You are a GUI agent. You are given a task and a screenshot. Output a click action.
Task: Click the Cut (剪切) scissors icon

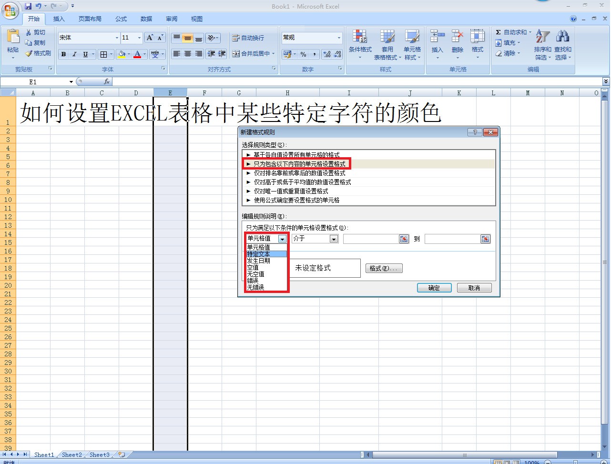pyautogui.click(x=29, y=32)
